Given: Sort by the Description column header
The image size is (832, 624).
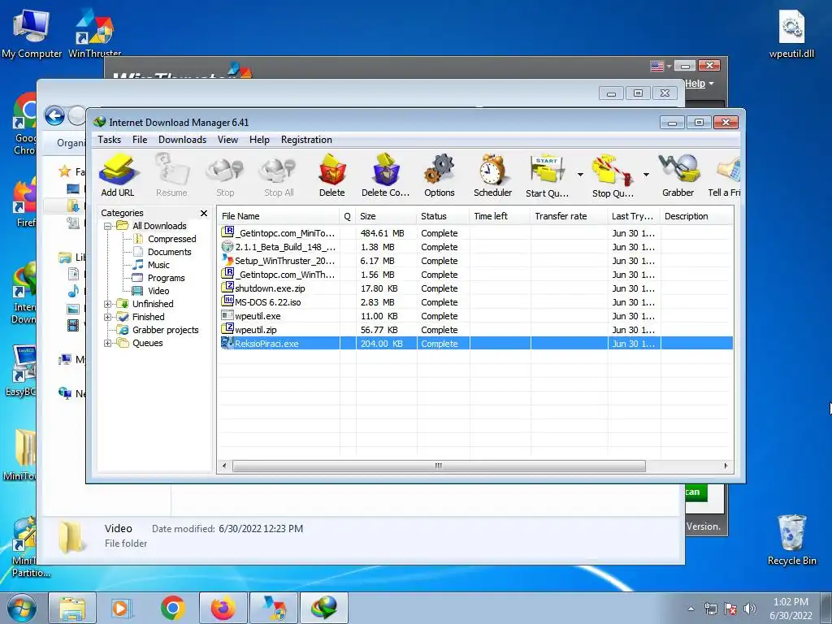Looking at the screenshot, I should point(696,216).
